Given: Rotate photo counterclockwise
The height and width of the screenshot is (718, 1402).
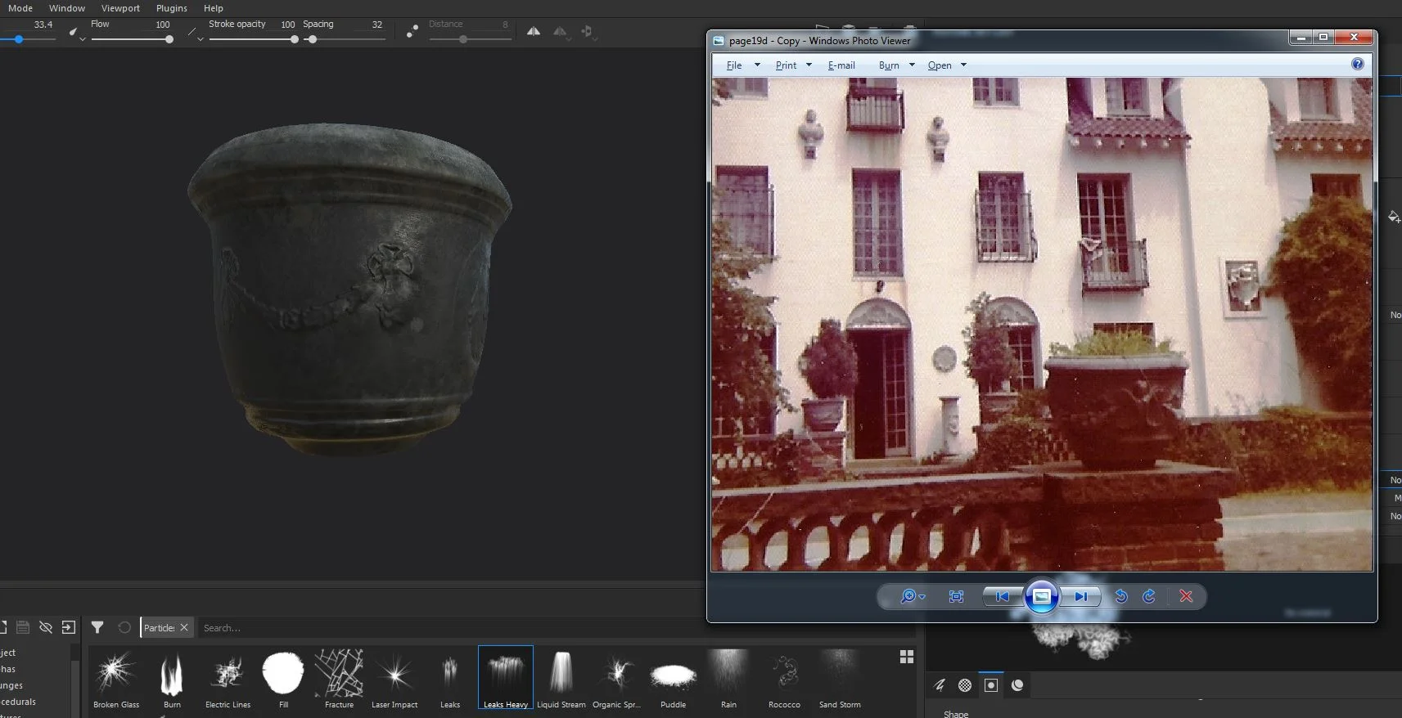Looking at the screenshot, I should point(1121,596).
